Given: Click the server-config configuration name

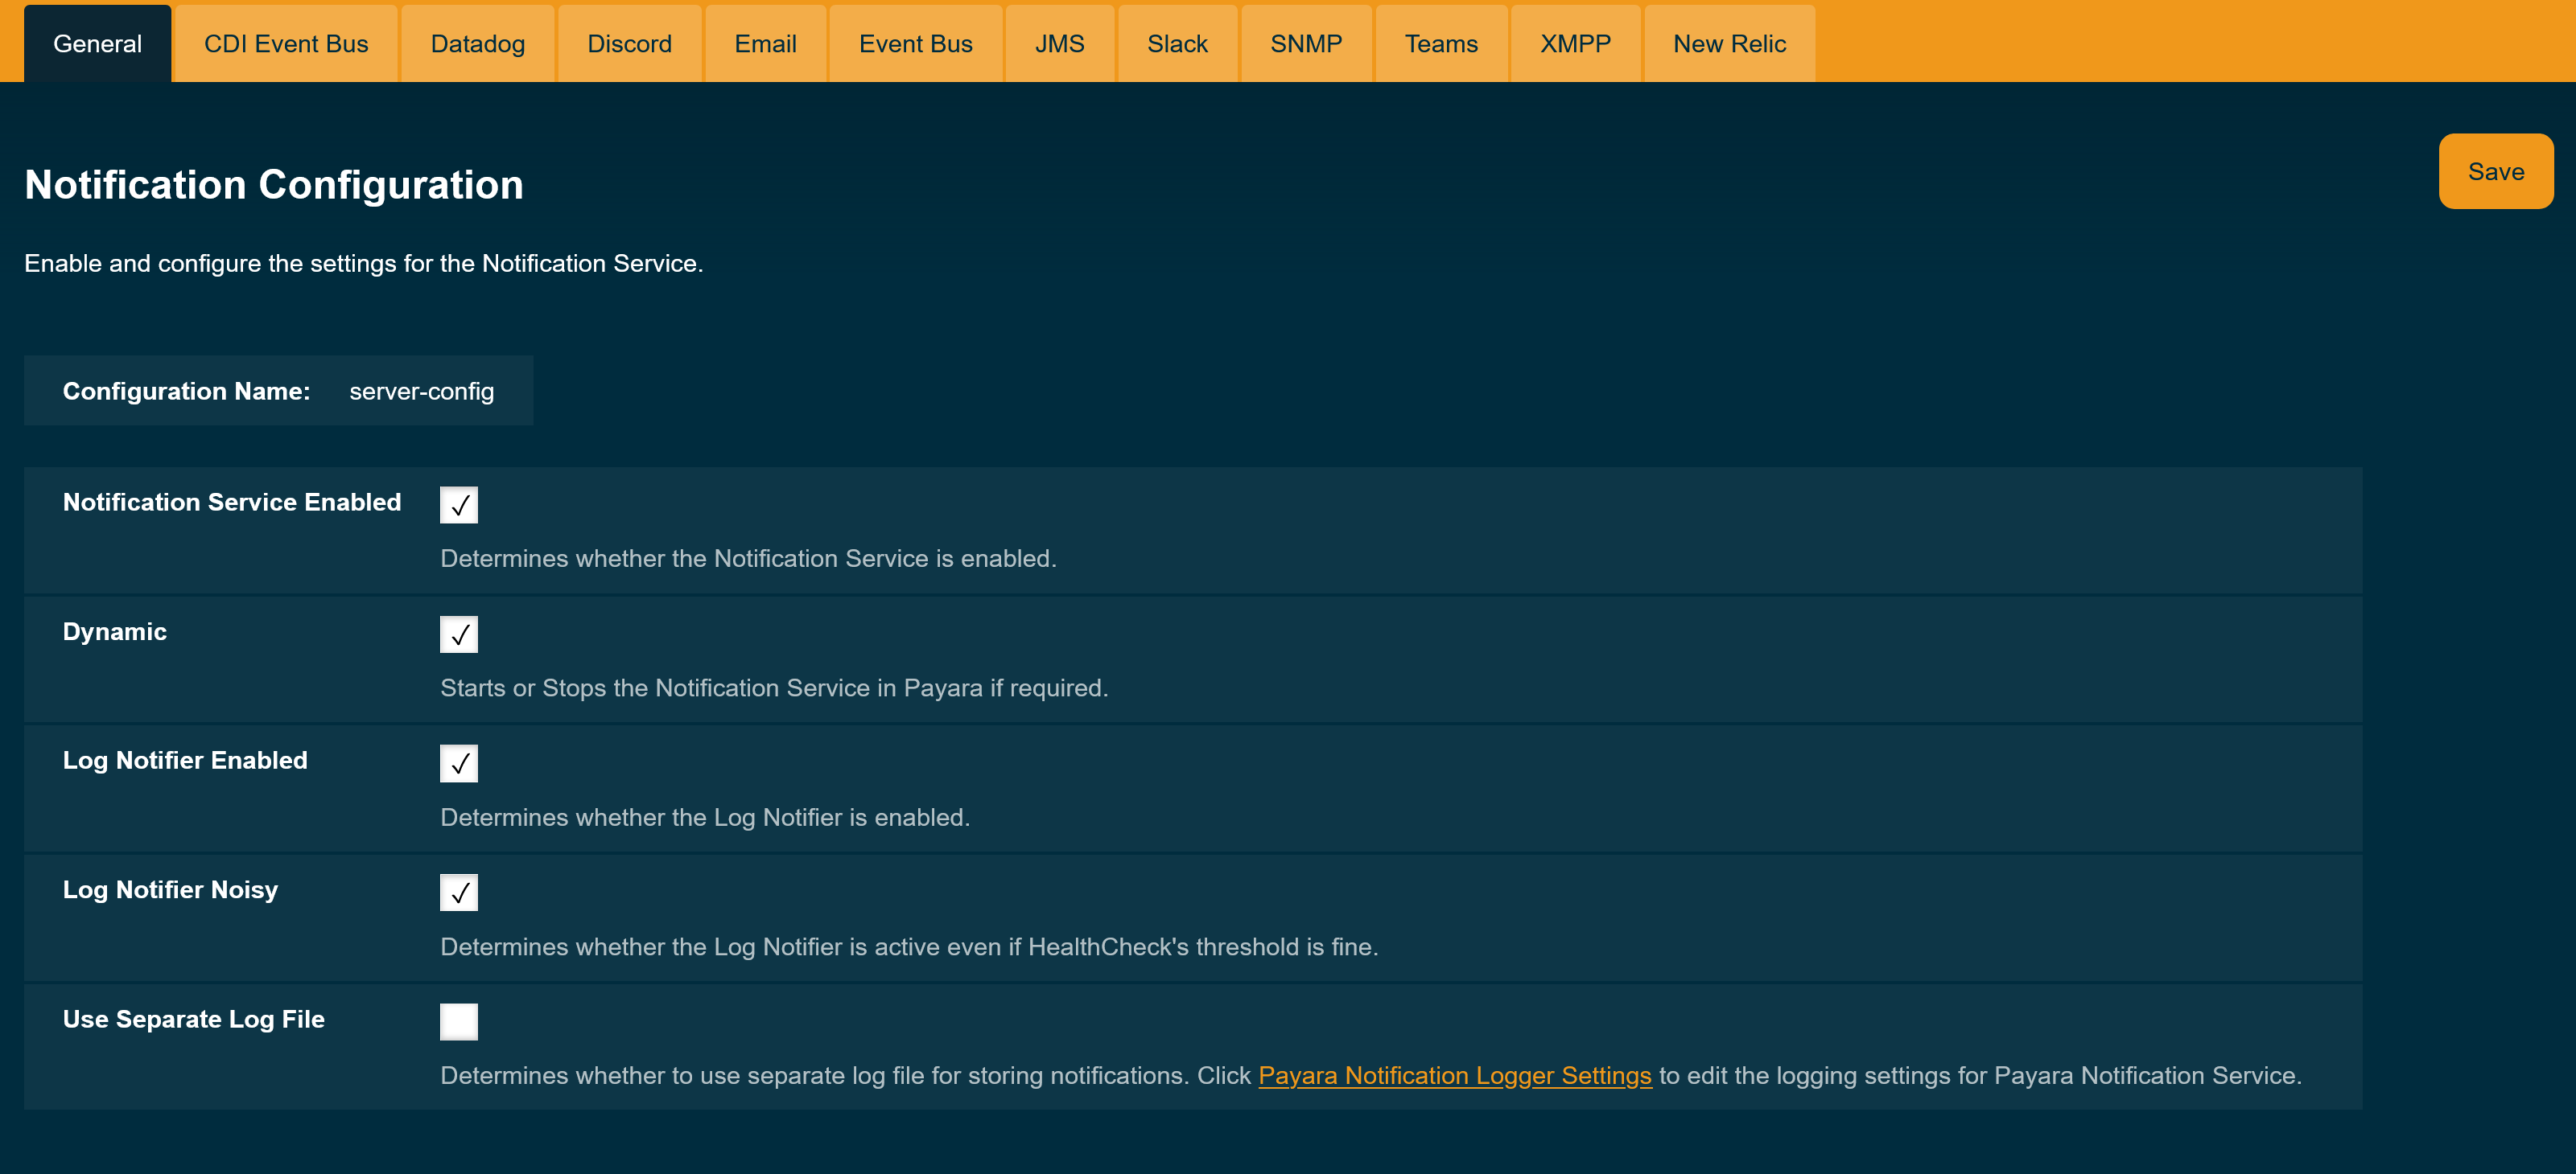Looking at the screenshot, I should pyautogui.click(x=421, y=391).
